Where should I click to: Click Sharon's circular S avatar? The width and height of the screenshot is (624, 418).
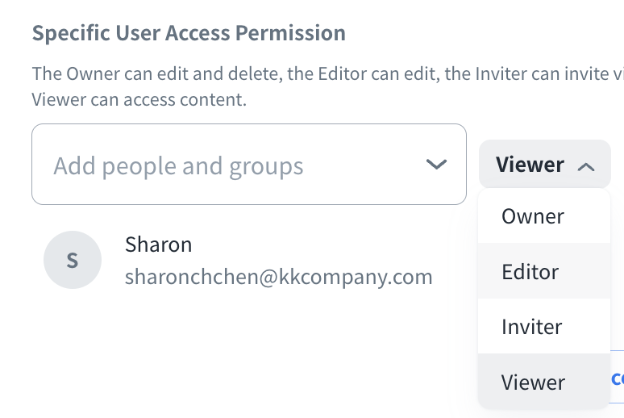click(x=72, y=261)
